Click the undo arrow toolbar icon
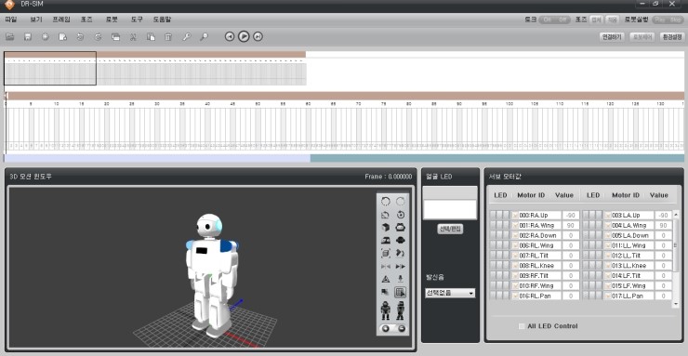This screenshot has height=356, width=688. [x=80, y=37]
